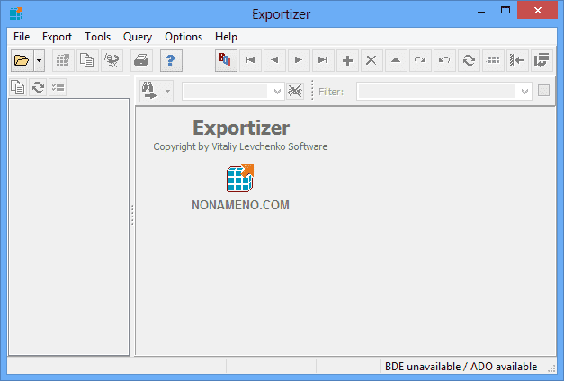Click the binoculars Find button

tap(149, 91)
